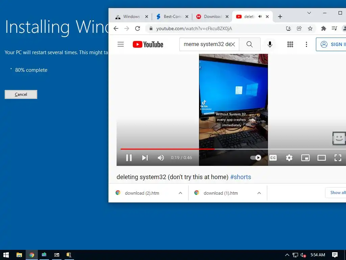Open the notification action center

pyautogui.click(x=335, y=255)
